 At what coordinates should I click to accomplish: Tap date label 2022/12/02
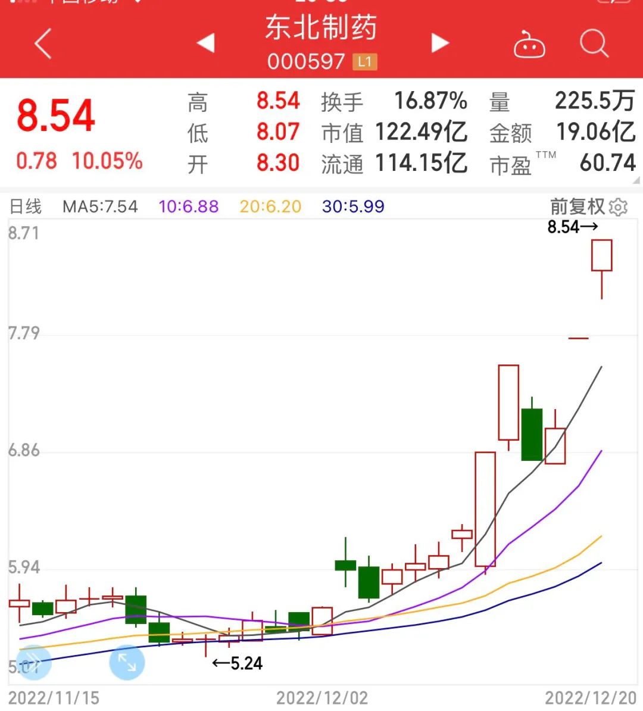tap(322, 698)
